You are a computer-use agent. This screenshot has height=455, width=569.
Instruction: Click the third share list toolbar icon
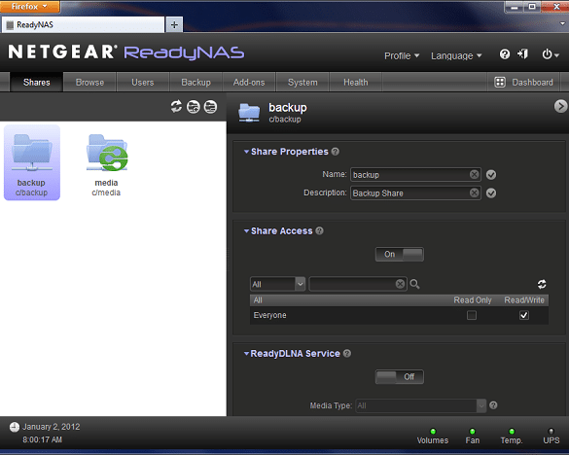pos(210,107)
